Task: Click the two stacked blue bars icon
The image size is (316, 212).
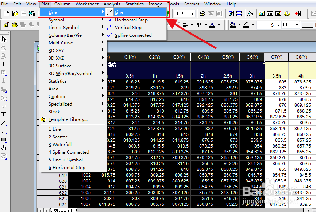Action: 239,13
